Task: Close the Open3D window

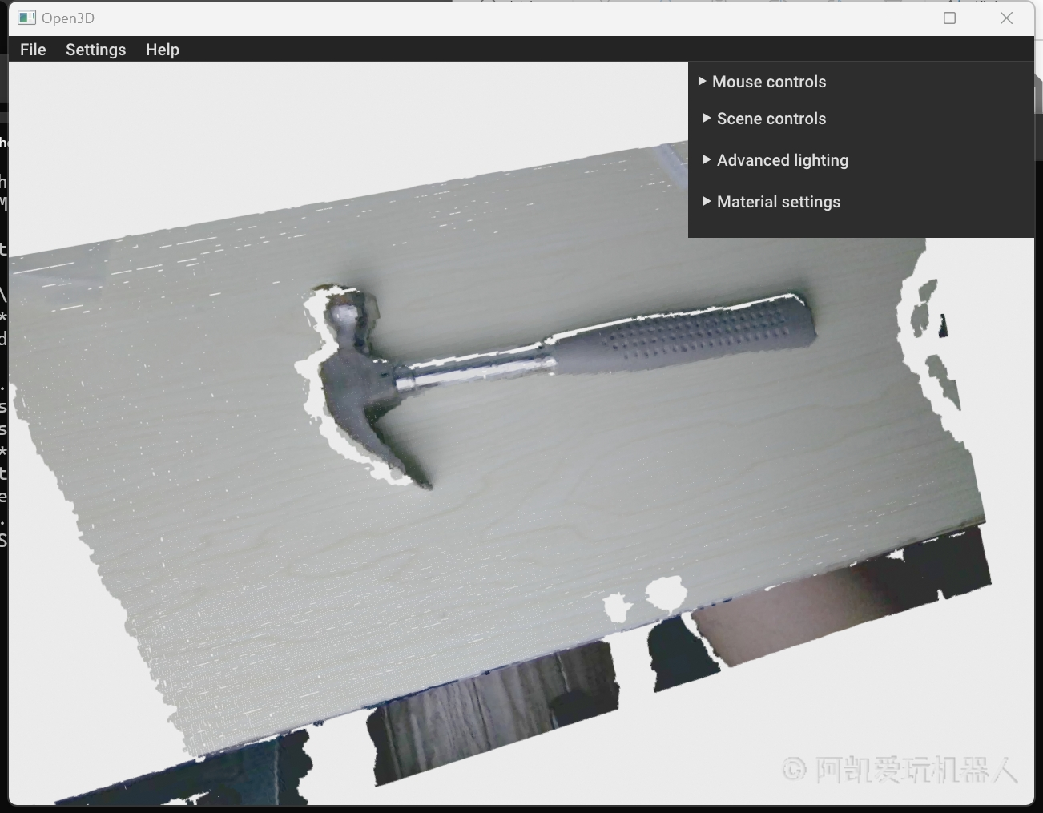Action: coord(1006,18)
